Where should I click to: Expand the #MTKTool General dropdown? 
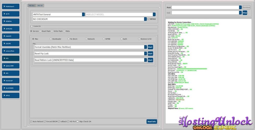pyautogui.click(x=83, y=14)
